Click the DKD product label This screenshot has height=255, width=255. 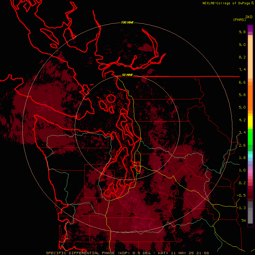[249, 17]
